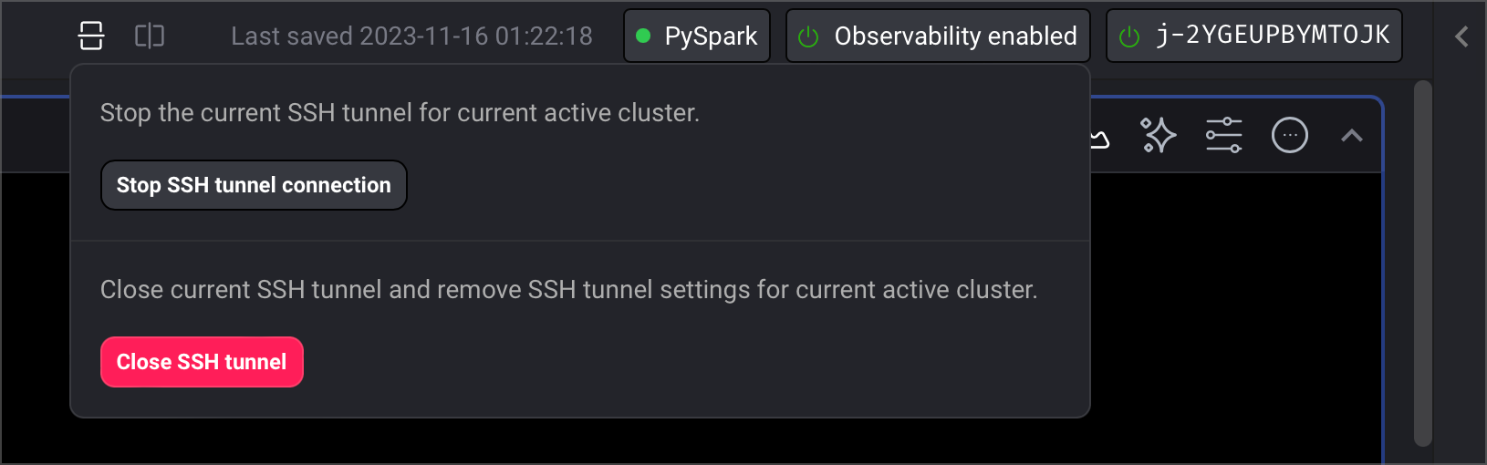Toggle the Observability enabled switch
This screenshot has height=465, width=1487.
(x=938, y=36)
